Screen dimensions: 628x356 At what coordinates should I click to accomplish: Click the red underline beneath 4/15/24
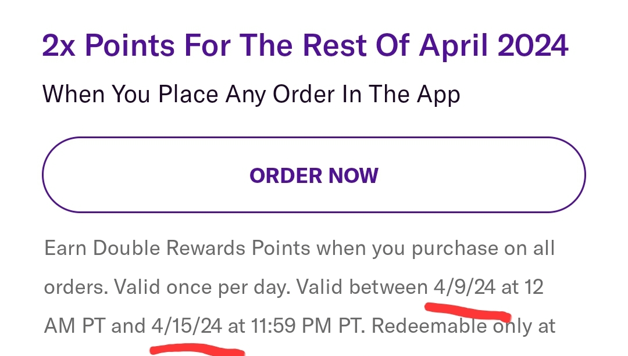(197, 350)
